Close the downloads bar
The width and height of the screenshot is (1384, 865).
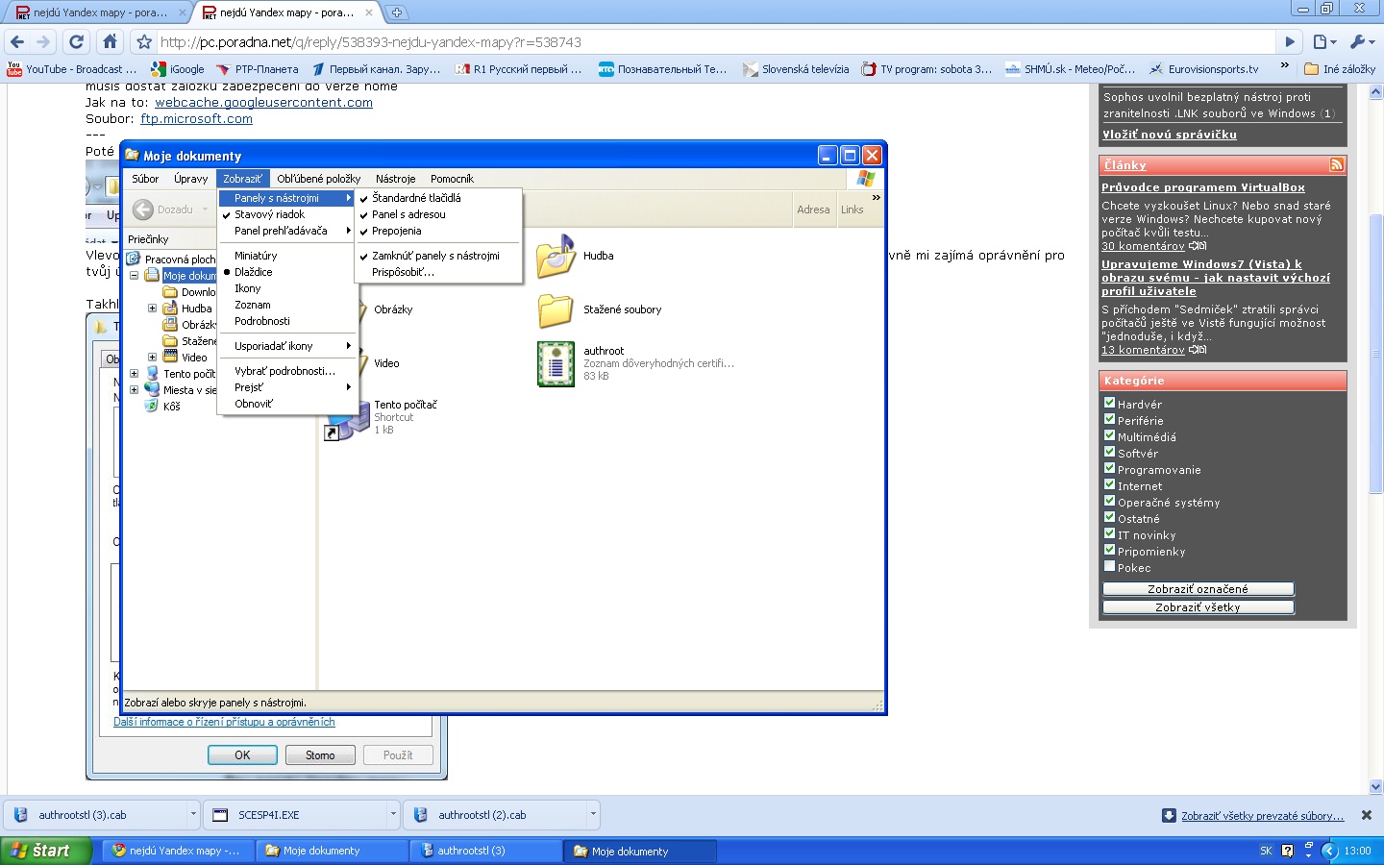point(1367,815)
